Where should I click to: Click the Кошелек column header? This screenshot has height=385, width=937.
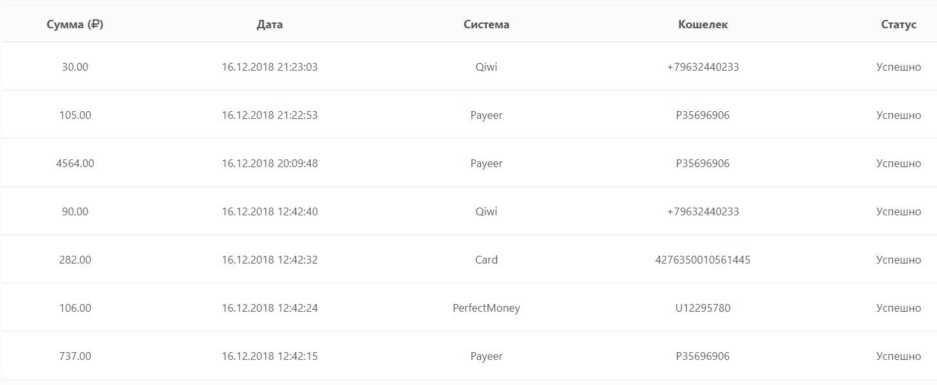(703, 24)
